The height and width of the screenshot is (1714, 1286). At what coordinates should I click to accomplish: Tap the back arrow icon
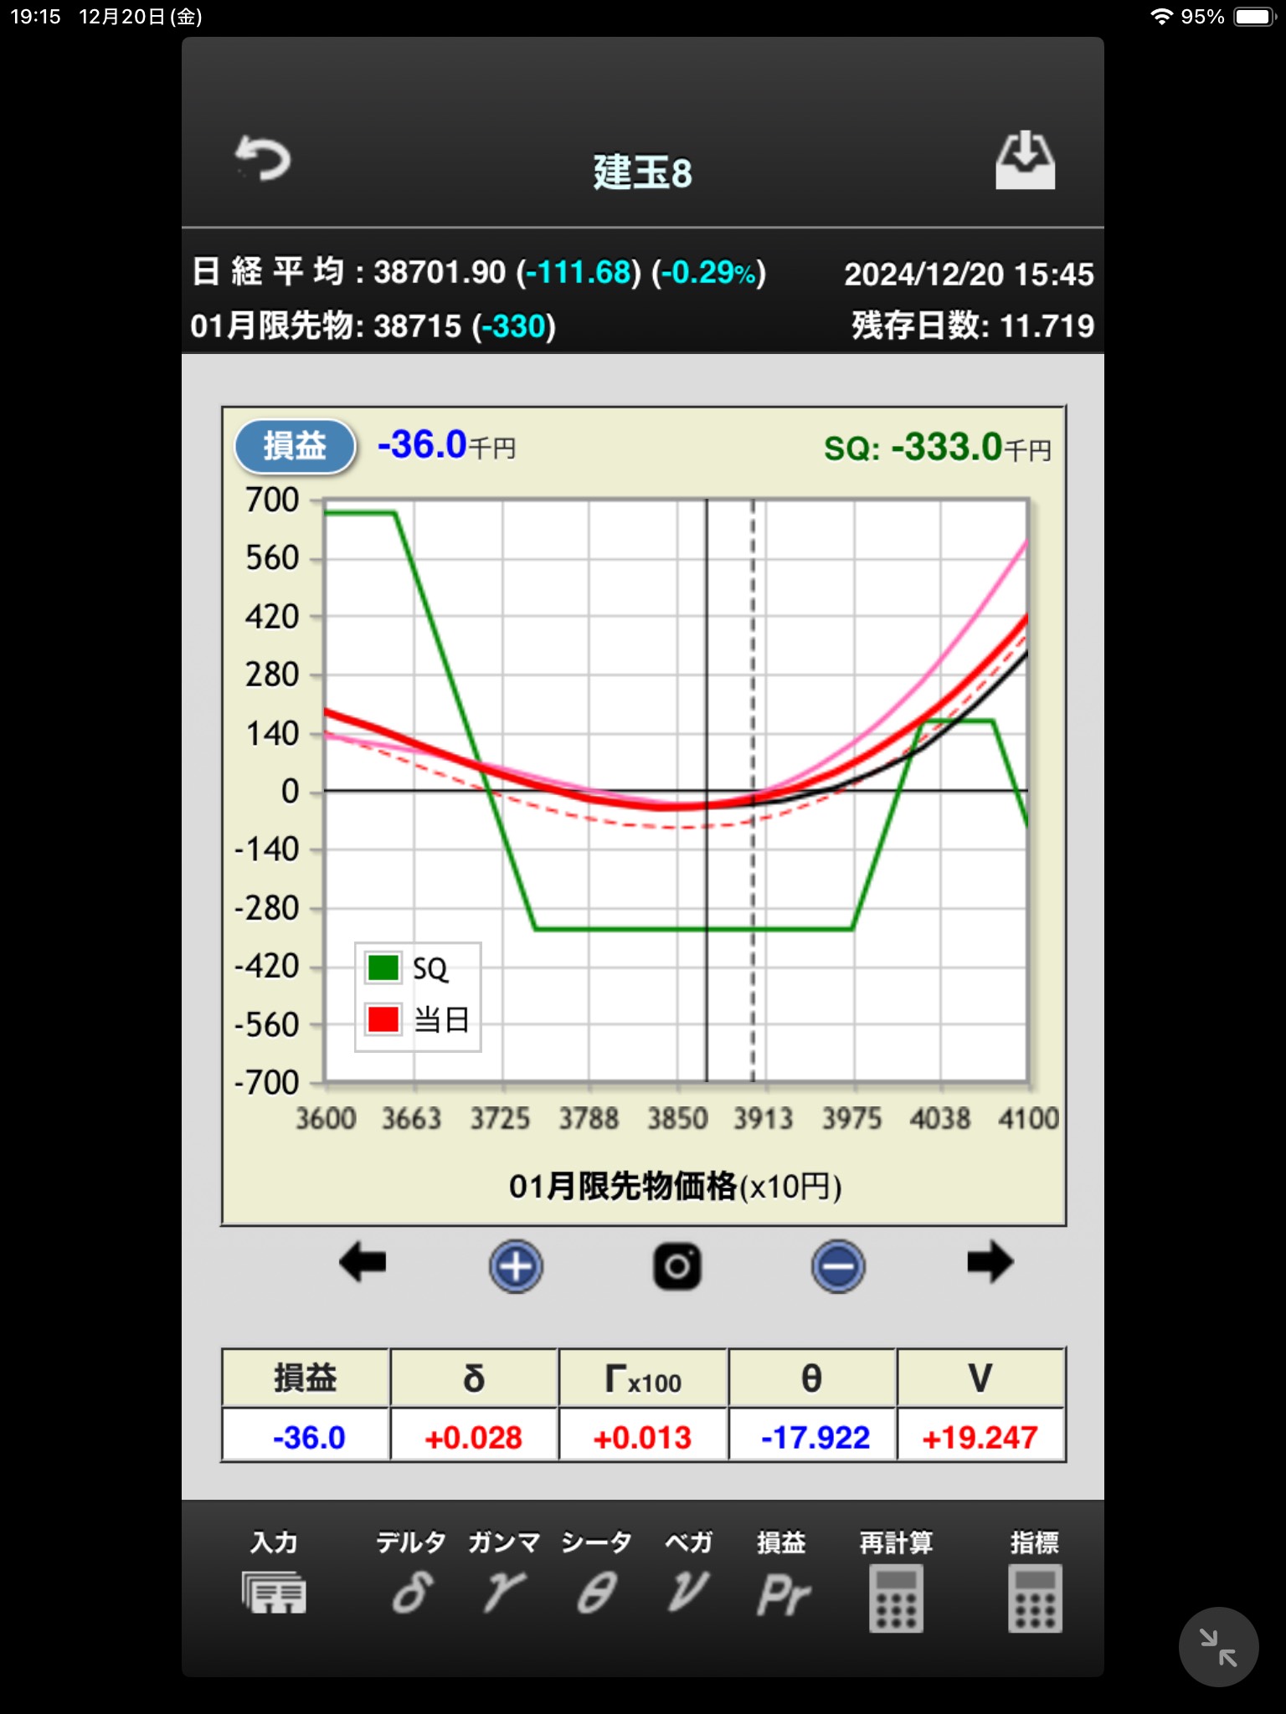click(x=263, y=159)
